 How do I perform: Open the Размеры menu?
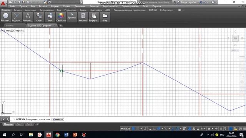pyautogui.click(x=94, y=7)
